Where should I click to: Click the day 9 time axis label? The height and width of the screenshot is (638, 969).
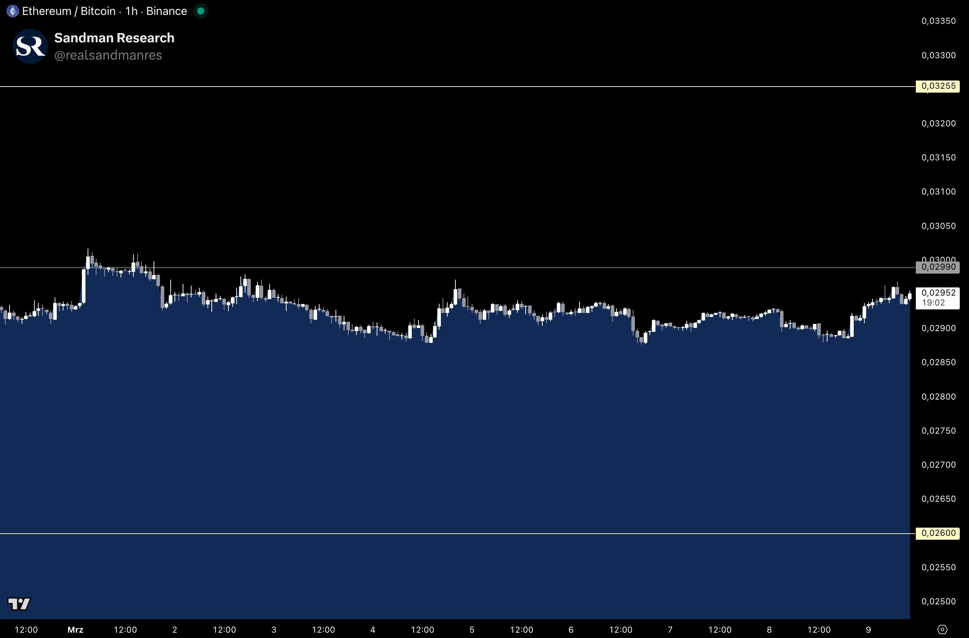[868, 629]
